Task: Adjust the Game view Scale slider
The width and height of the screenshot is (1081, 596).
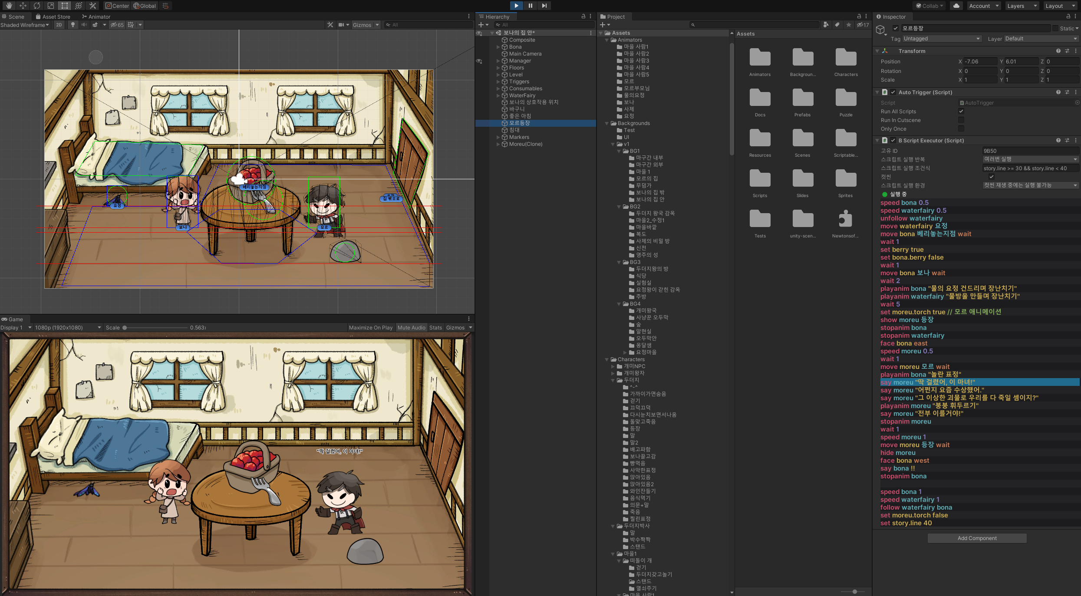Action: pyautogui.click(x=125, y=328)
